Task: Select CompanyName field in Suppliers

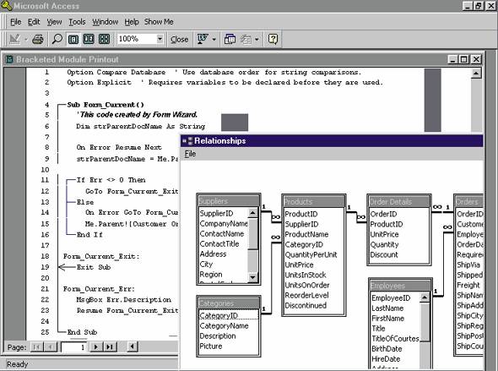Action: (x=224, y=224)
